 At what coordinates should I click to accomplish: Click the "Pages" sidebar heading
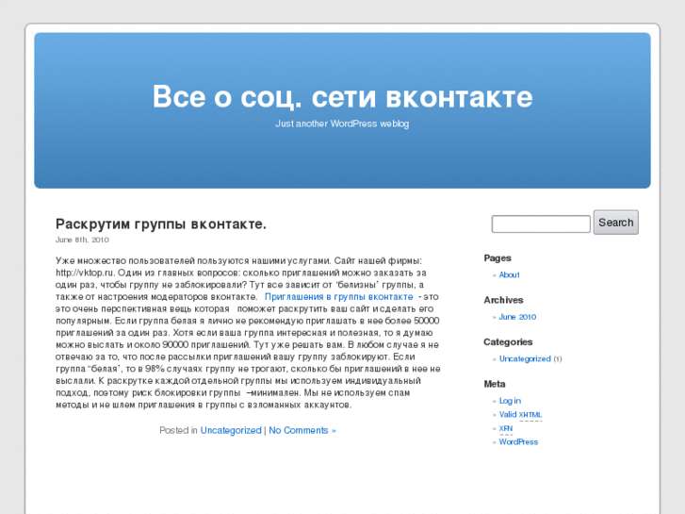point(497,258)
